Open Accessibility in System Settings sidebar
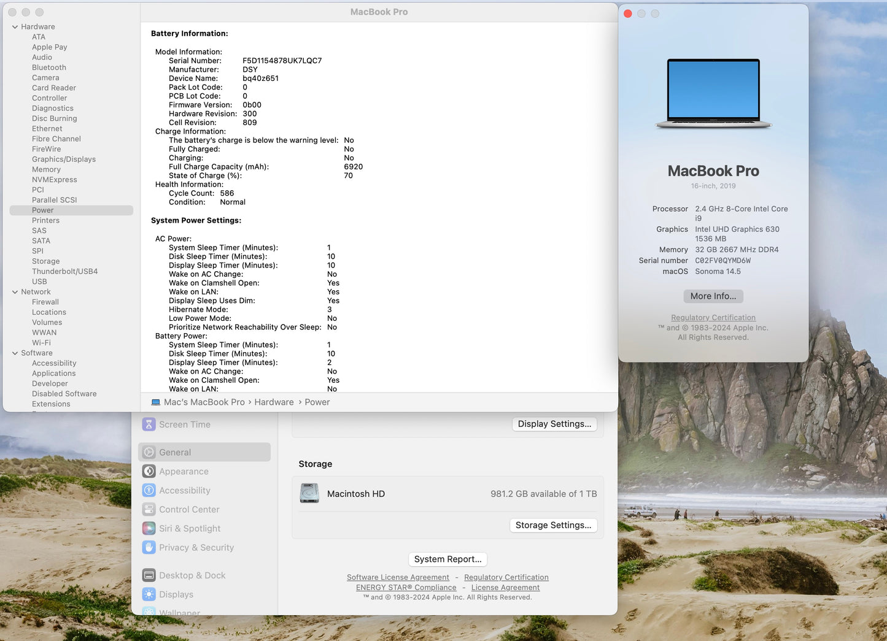Image resolution: width=887 pixels, height=641 pixels. pyautogui.click(x=149, y=490)
